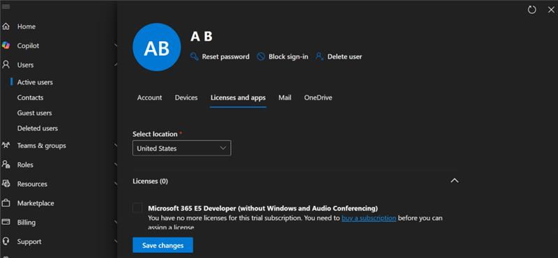This screenshot has height=258, width=558.
Task: Collapse the Licenses section chevron
Action: point(455,181)
